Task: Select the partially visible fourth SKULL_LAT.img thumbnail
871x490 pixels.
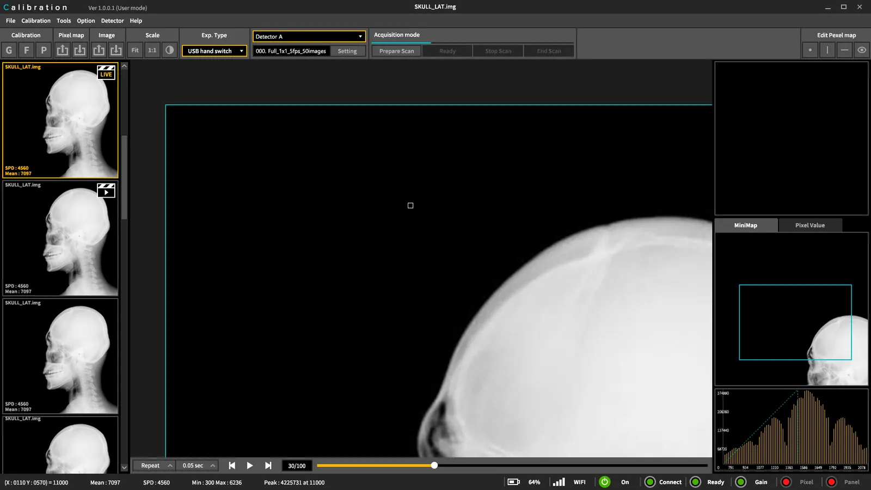Action: pos(60,445)
